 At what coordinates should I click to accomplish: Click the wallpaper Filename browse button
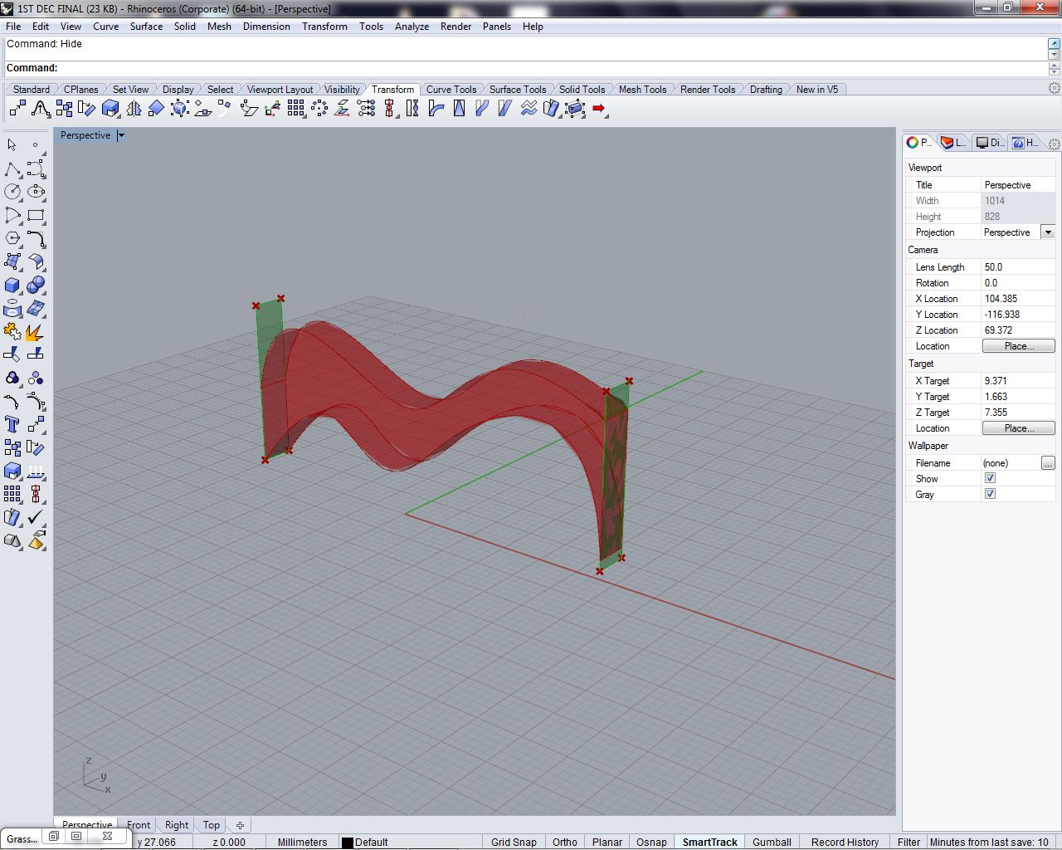point(1048,463)
